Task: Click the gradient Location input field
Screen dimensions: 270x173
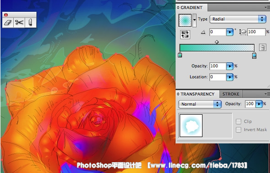Action: pos(218,77)
